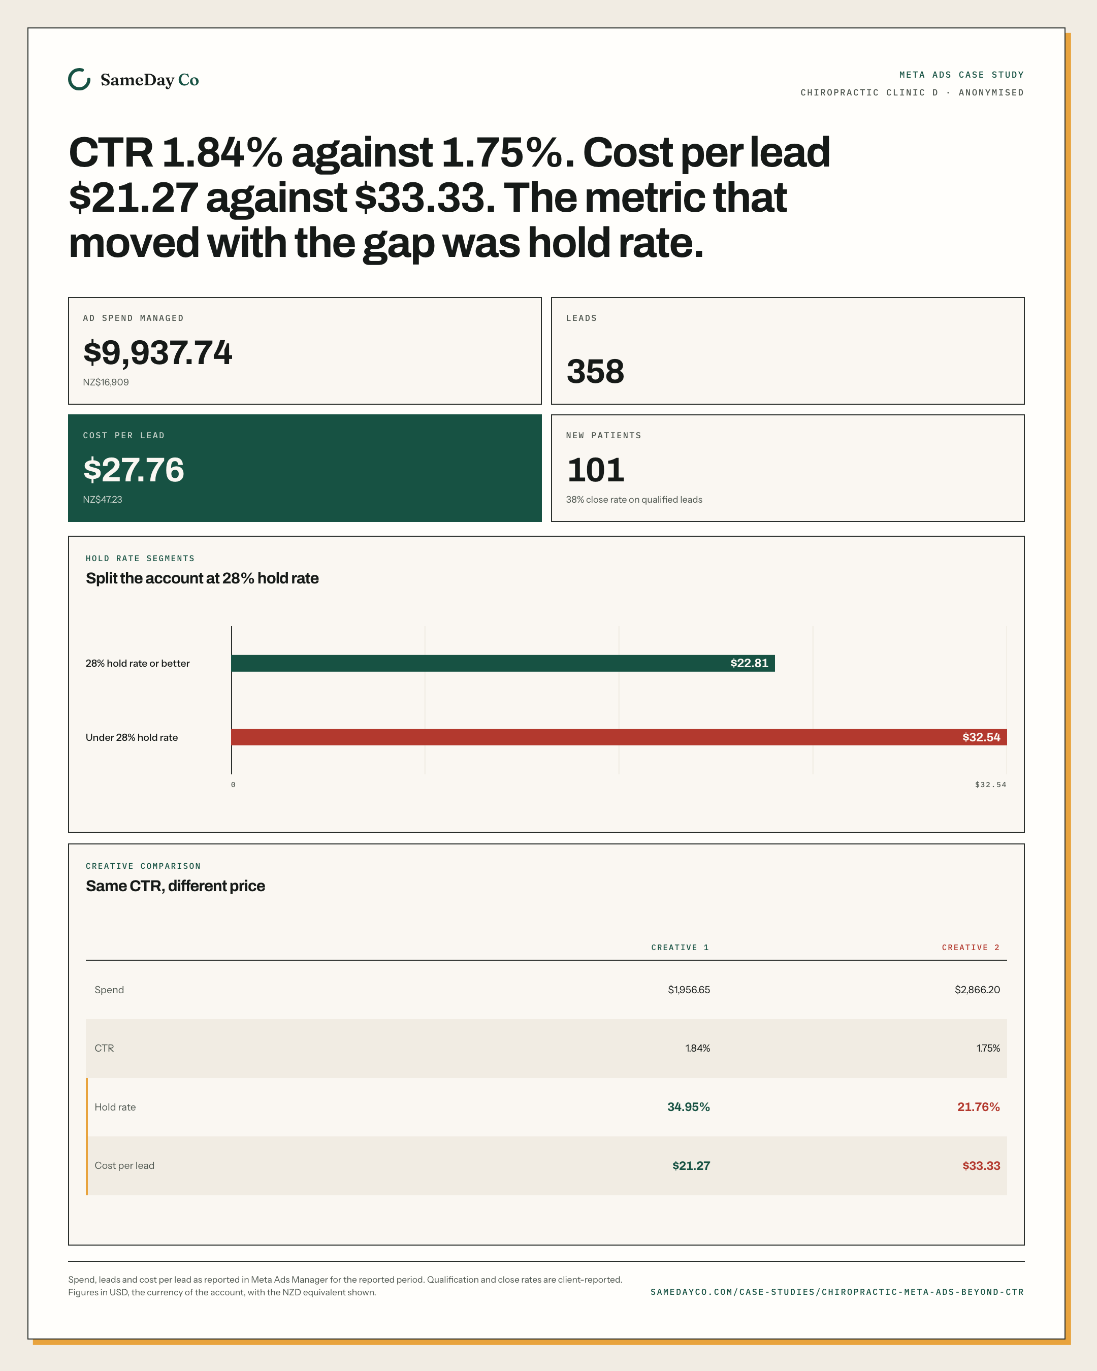Click the SameDay Co brand name
Viewport: 1097px width, 1371px height.
[x=149, y=80]
